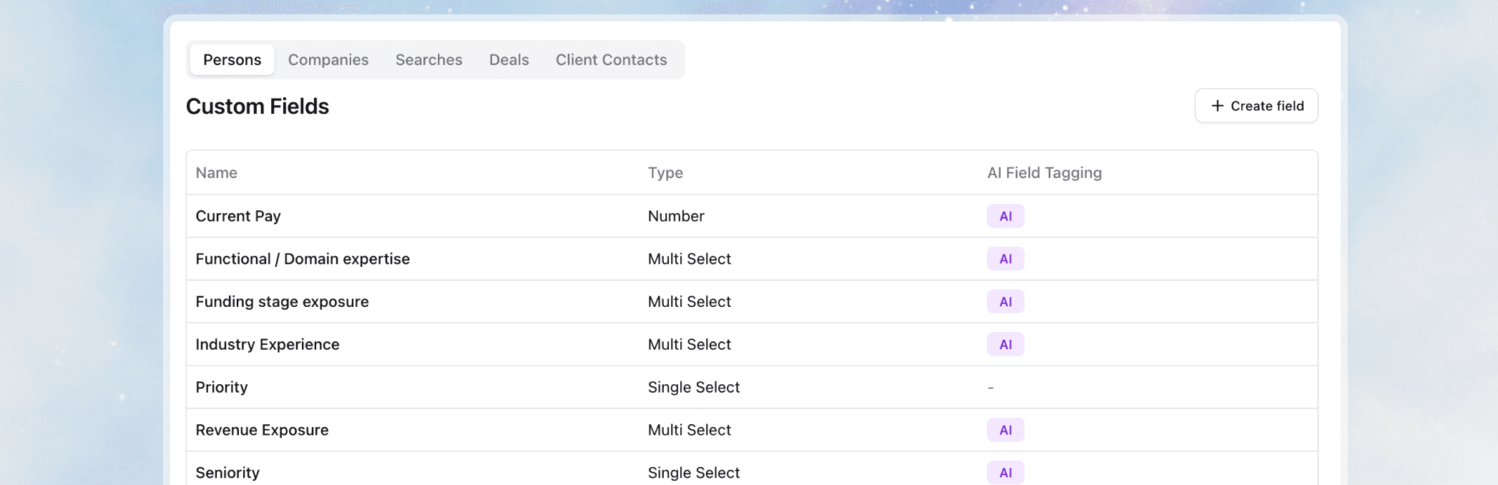Image resolution: width=1498 pixels, height=485 pixels.
Task: Click the AI tag for Industry Experience
Action: coord(1005,344)
